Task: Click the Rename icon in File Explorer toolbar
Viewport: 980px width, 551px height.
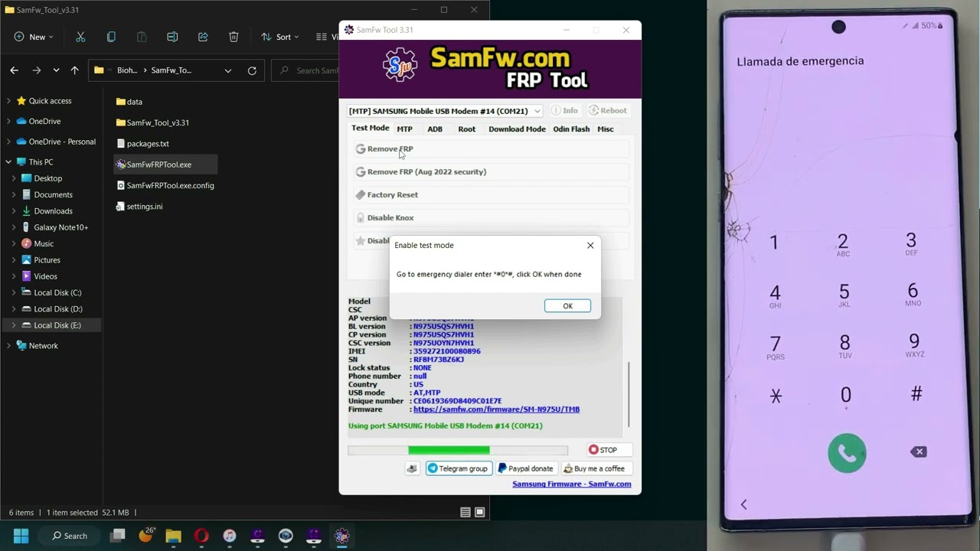Action: click(x=172, y=37)
